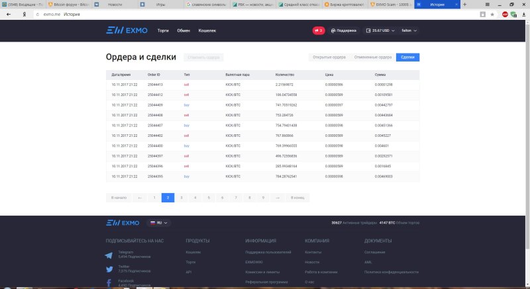Click the Telegram icon in footer
This screenshot has height=289, width=530.
click(x=109, y=255)
